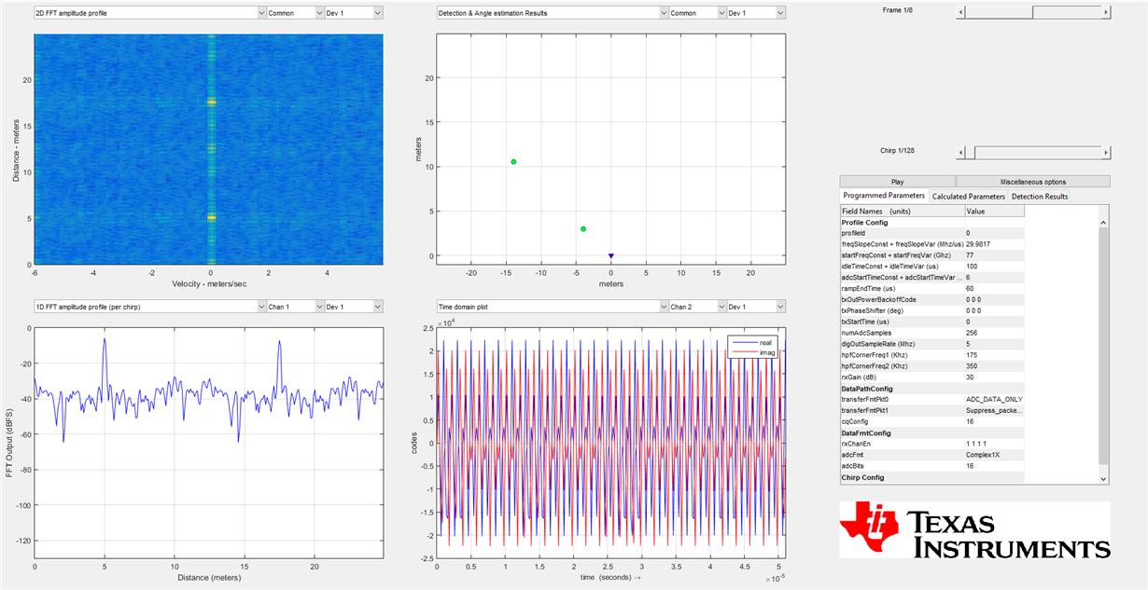Click the Field Names (units) column header
1148x590 pixels.
click(x=902, y=212)
